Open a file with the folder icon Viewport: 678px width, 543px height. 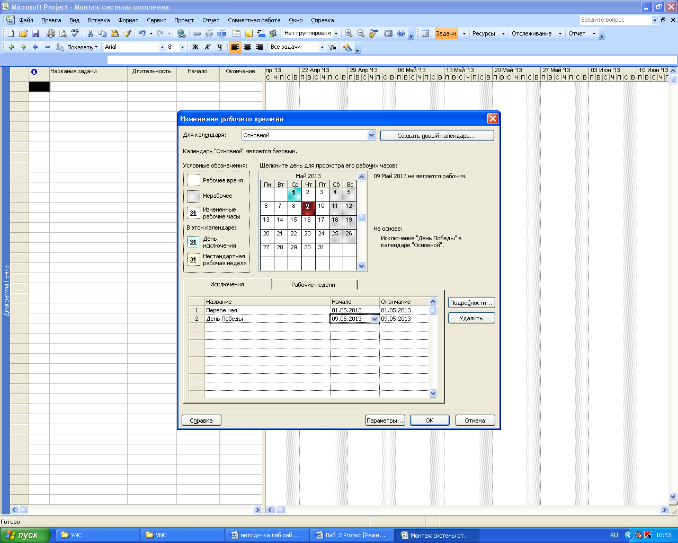pyautogui.click(x=23, y=33)
